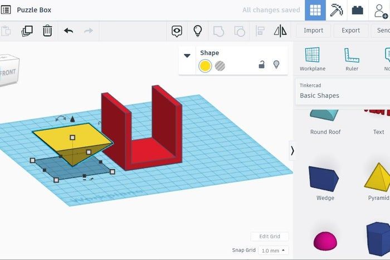
Task: Select the Ruler tool
Action: (352, 59)
